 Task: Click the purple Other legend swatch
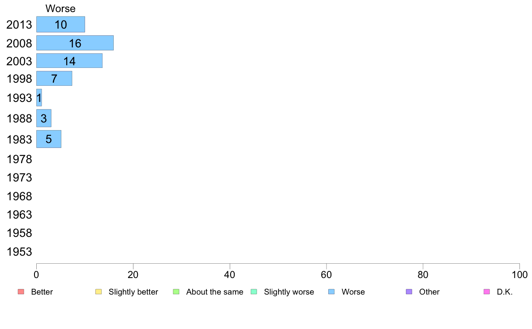(409, 292)
